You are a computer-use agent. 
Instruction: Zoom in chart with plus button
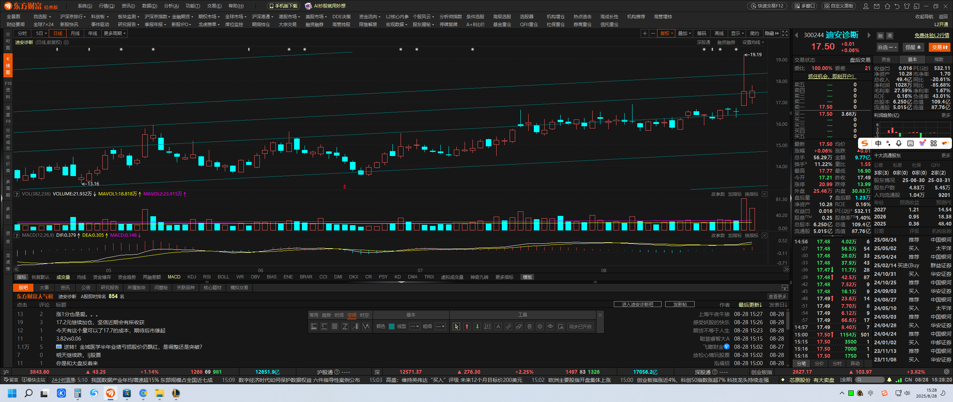645,33
